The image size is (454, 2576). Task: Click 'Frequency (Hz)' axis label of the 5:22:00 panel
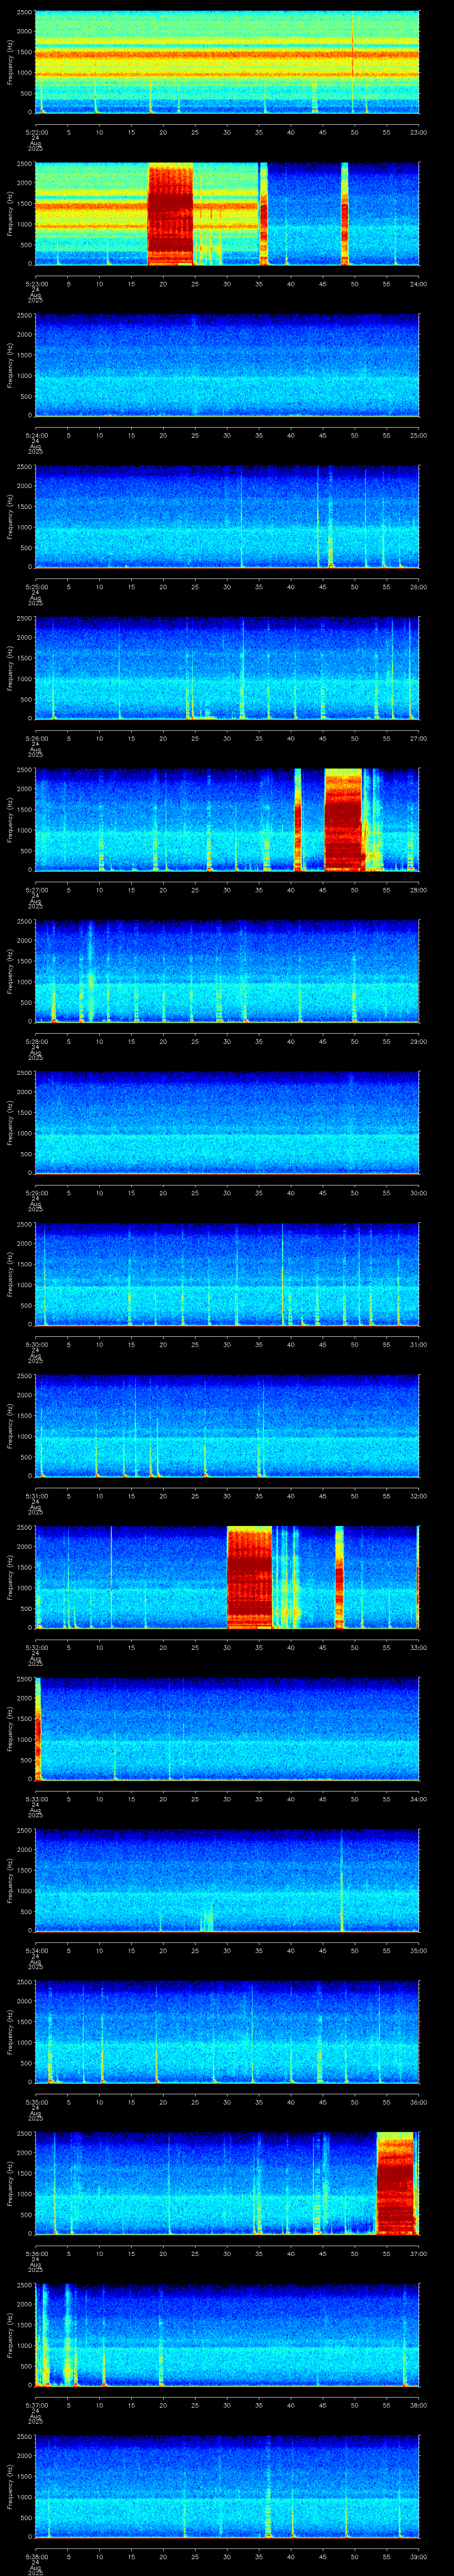pyautogui.click(x=10, y=62)
